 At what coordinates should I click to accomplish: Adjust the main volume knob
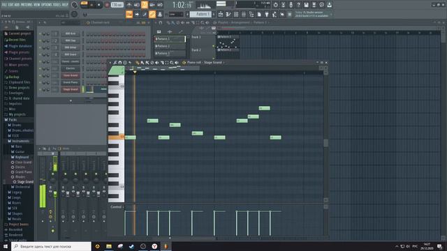coord(75,5)
